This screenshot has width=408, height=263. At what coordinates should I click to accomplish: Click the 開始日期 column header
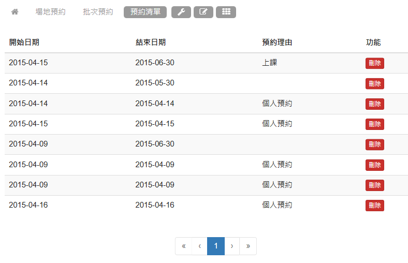[x=24, y=42]
